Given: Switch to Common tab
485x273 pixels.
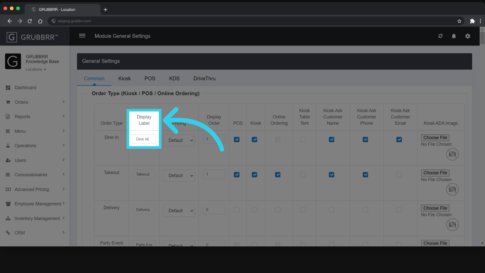Looking at the screenshot, I should tap(94, 79).
